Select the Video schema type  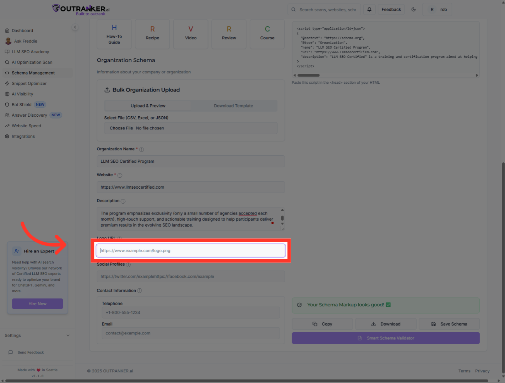click(191, 34)
